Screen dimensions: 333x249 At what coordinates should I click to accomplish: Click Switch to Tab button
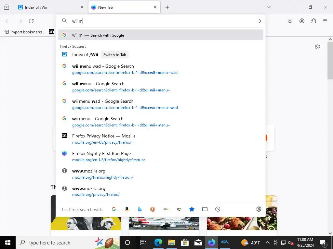[x=115, y=54]
